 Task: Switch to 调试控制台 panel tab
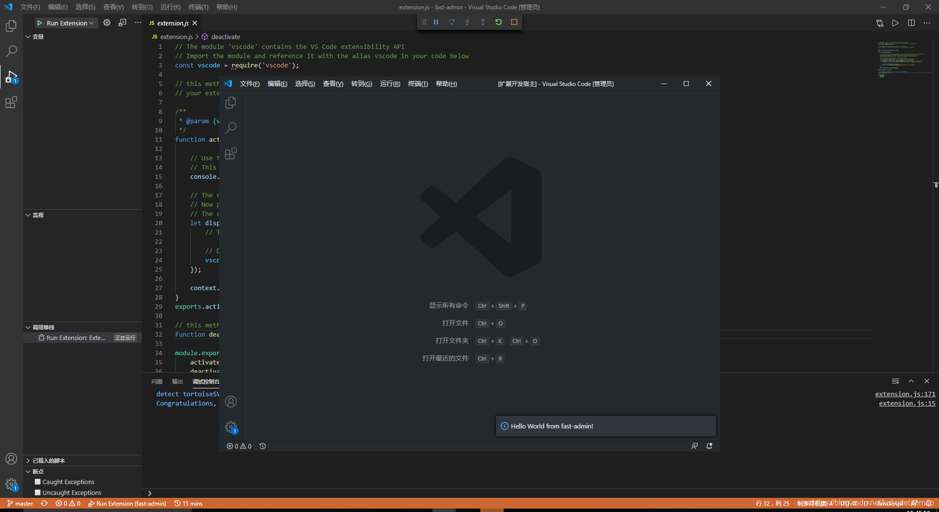pos(206,382)
